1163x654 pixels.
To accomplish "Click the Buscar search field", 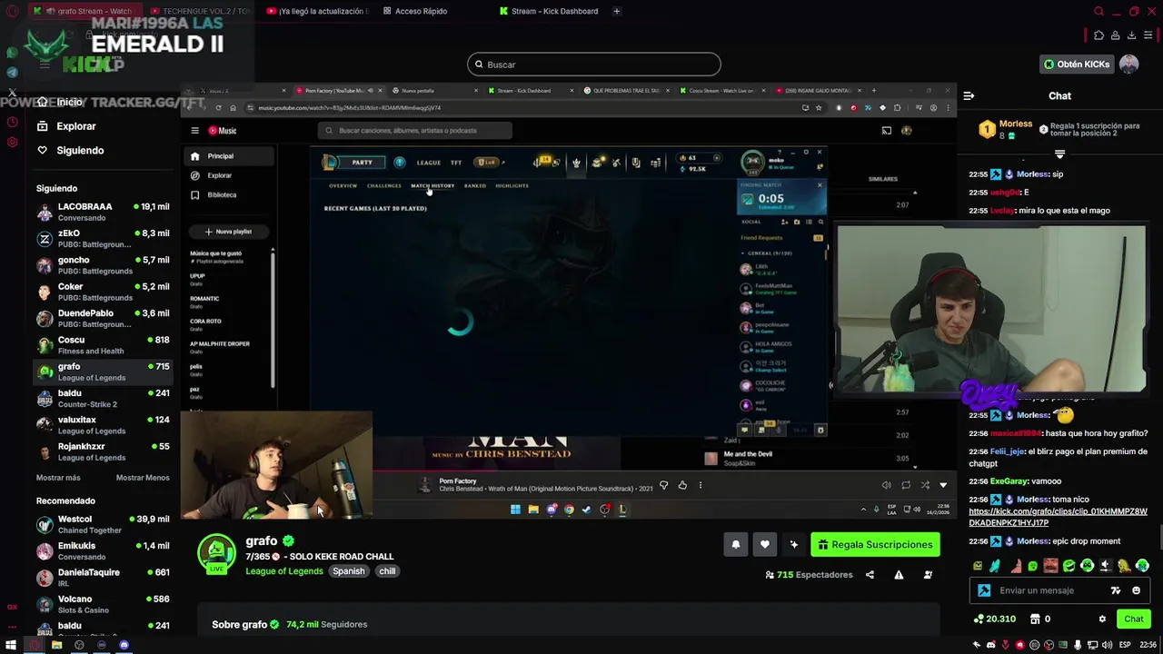I will (594, 64).
